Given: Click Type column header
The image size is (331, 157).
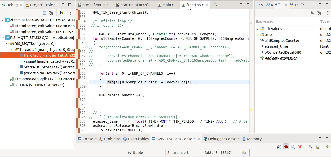Looking at the screenshot, I should click(x=325, y=21).
